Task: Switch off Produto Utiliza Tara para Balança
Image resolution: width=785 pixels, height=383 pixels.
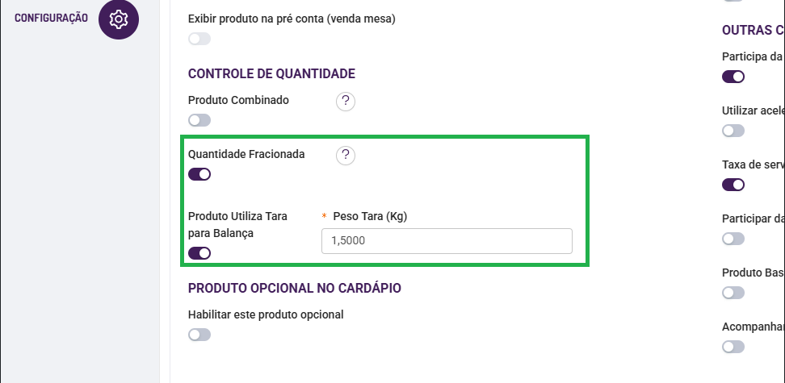Action: point(199,253)
